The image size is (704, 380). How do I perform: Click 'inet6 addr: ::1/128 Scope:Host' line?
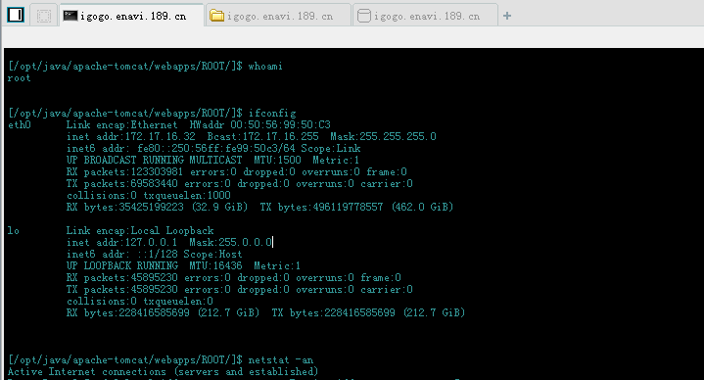(x=155, y=255)
